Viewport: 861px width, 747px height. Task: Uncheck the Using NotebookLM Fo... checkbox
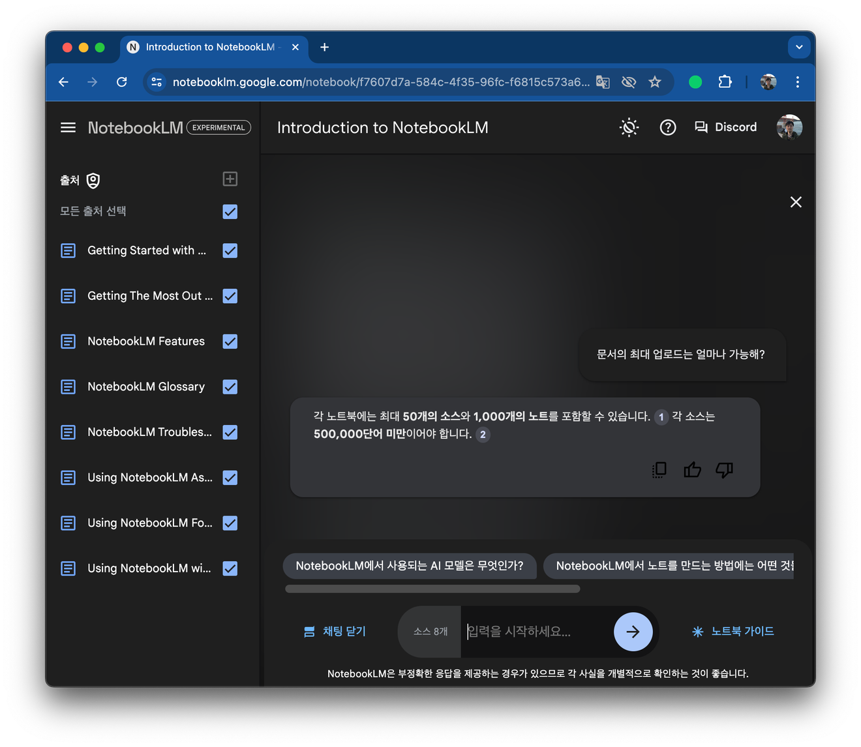(230, 523)
